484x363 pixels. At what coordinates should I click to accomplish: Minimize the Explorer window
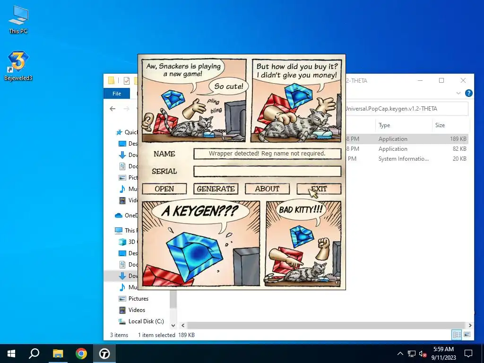pos(420,80)
